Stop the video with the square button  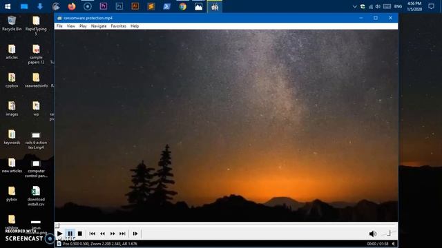click(x=80, y=234)
